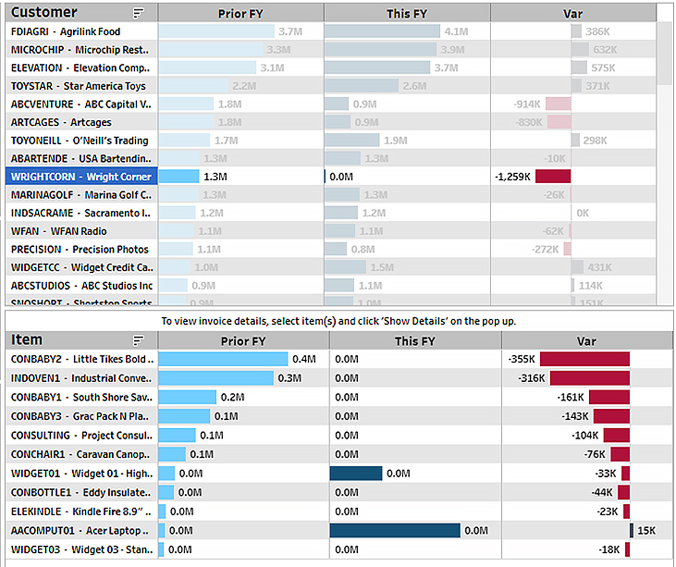The image size is (676, 567).
Task: Click the -830K variance bar for ARTCAGES
Action: [559, 122]
